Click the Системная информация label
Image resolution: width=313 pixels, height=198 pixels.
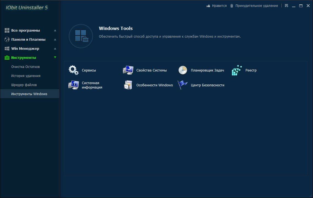(x=92, y=85)
